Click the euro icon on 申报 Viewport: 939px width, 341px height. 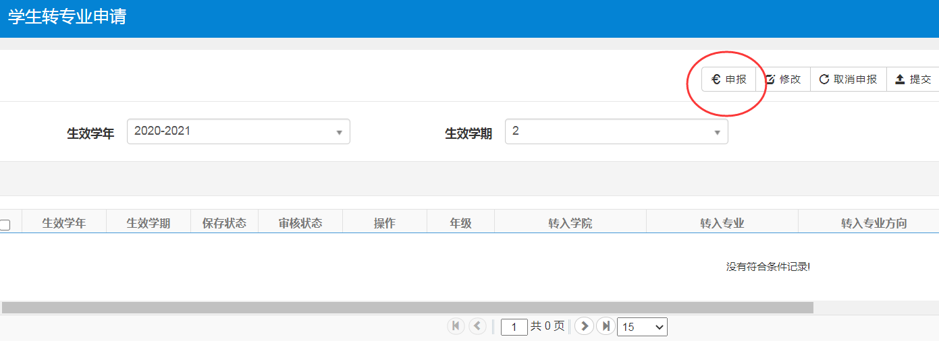(716, 80)
